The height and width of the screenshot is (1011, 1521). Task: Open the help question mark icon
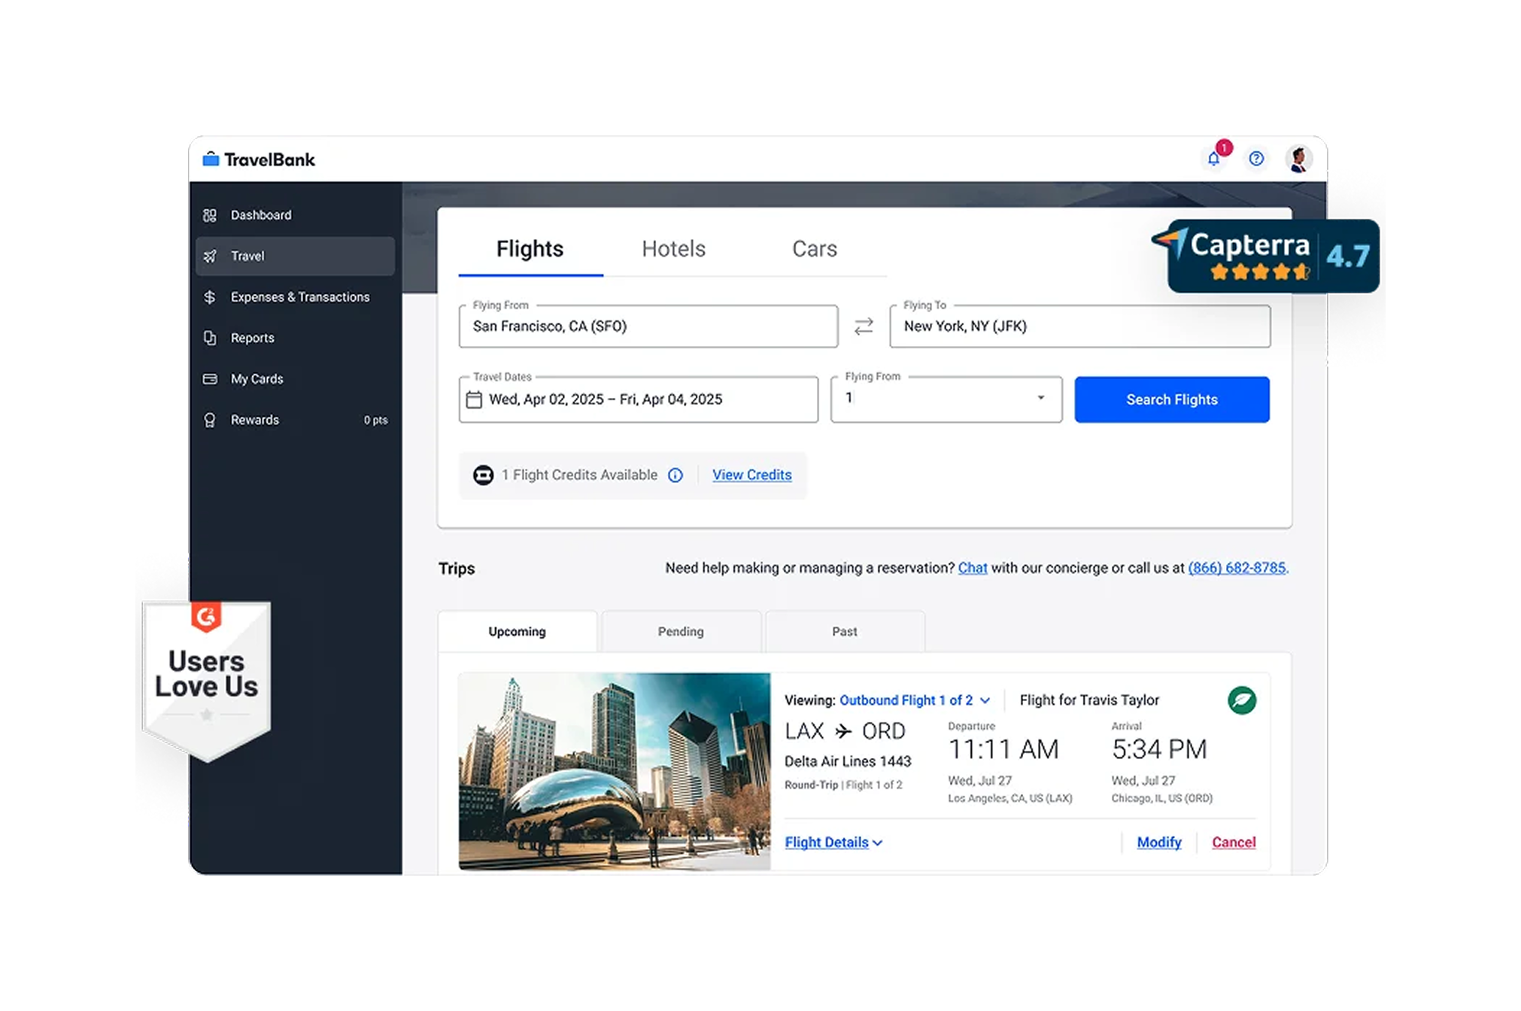tap(1256, 159)
